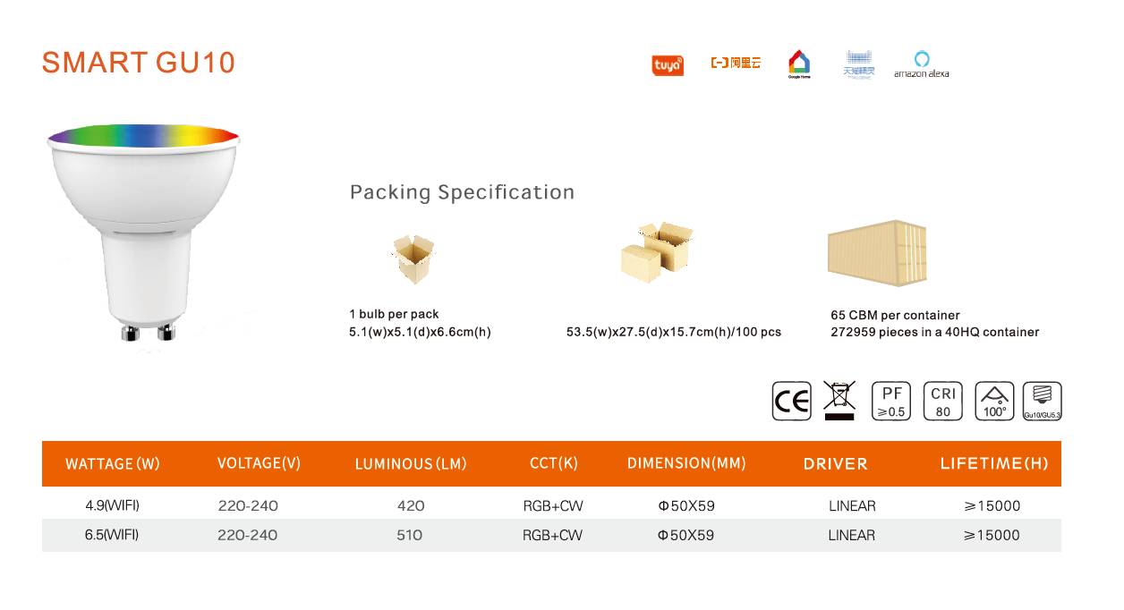Select the shipping container image
The height and width of the screenshot is (610, 1124).
(877, 253)
